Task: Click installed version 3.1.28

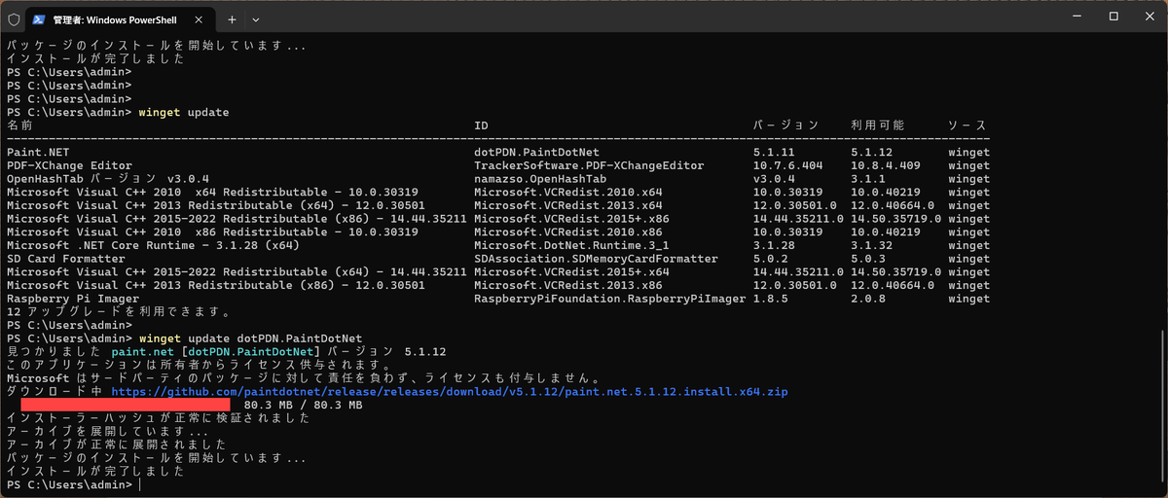Action: pyautogui.click(x=773, y=245)
